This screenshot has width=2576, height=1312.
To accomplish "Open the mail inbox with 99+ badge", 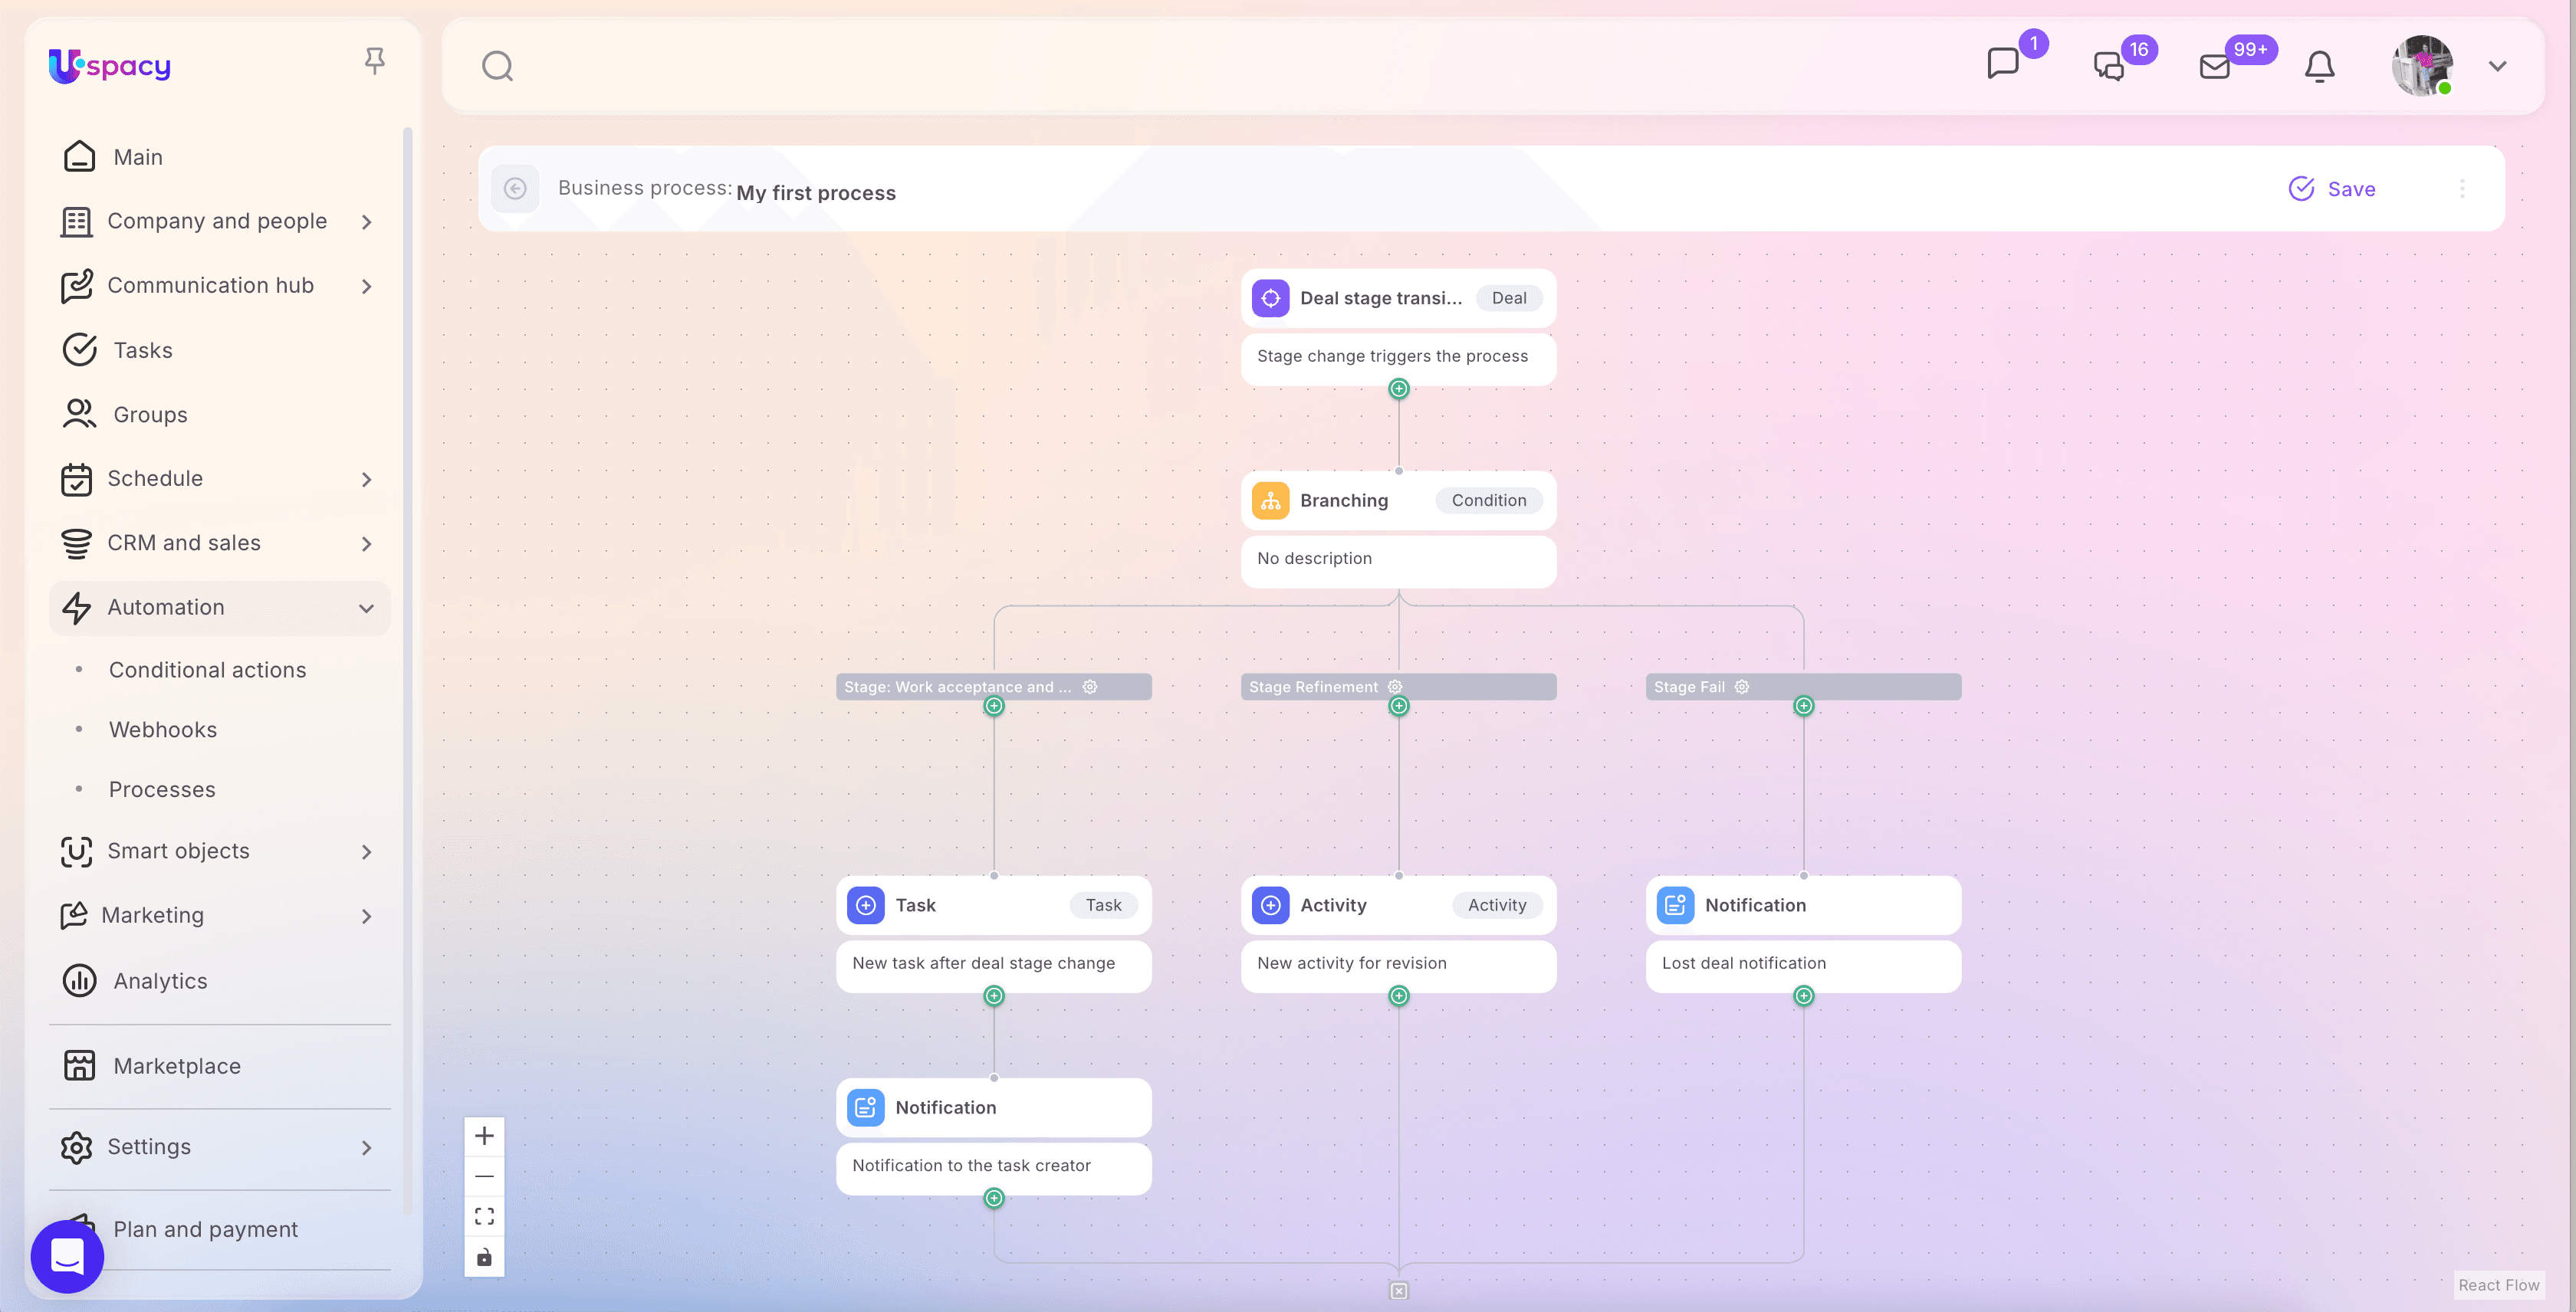I will pos(2215,66).
